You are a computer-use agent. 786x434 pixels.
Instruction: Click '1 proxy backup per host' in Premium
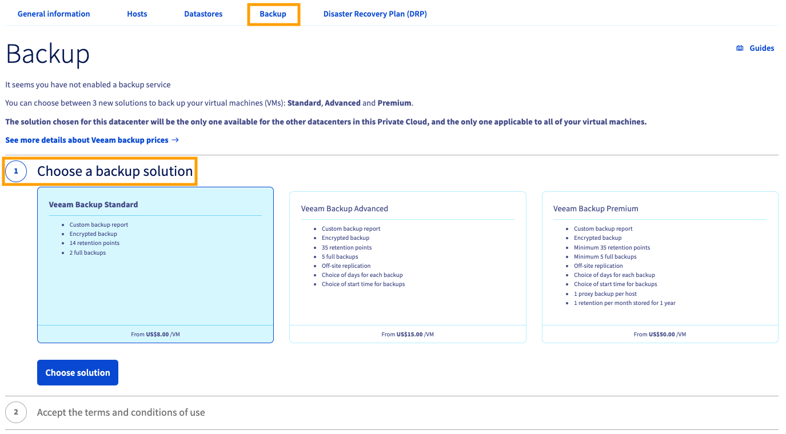click(605, 294)
